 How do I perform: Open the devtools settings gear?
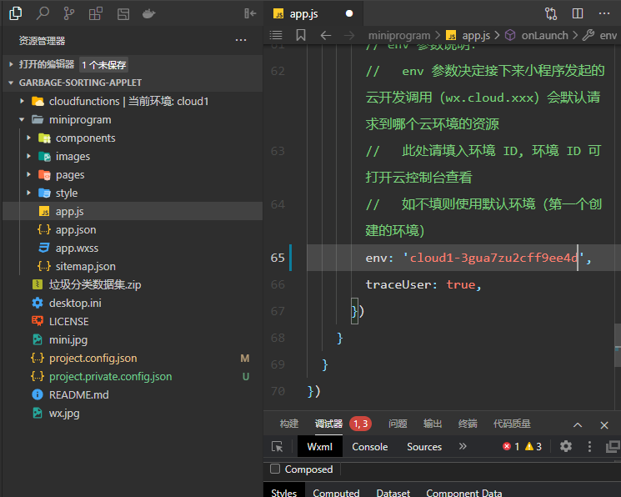(x=565, y=446)
